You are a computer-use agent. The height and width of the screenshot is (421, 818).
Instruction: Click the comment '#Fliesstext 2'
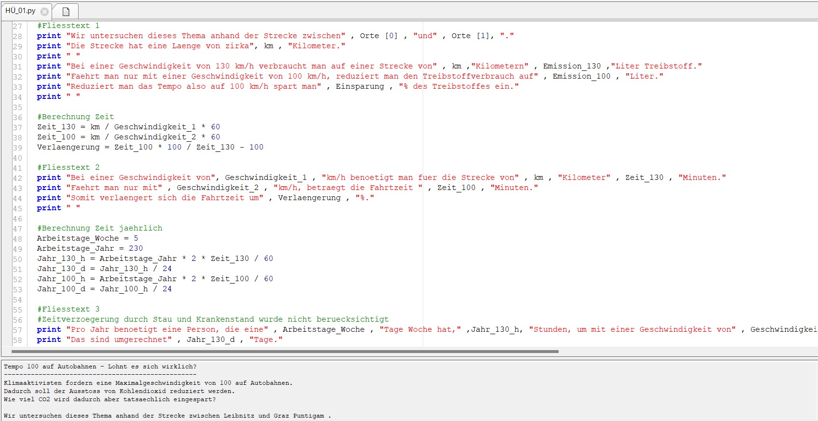tap(68, 167)
